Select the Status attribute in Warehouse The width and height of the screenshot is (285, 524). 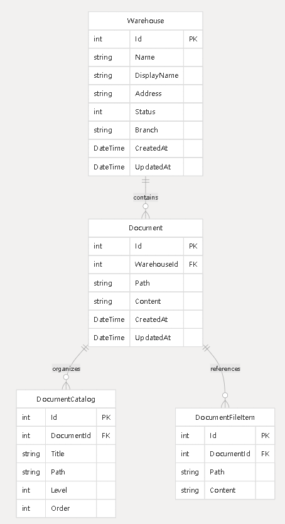[146, 112]
